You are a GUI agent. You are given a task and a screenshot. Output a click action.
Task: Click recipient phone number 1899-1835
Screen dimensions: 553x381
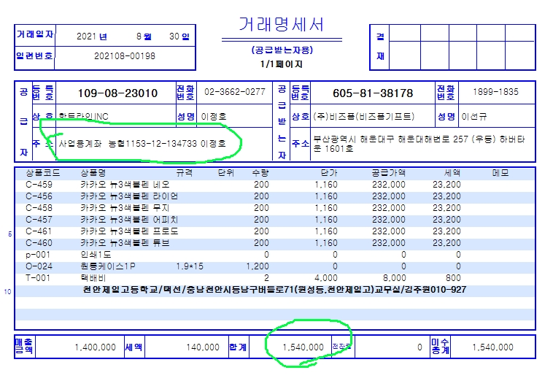(x=495, y=92)
